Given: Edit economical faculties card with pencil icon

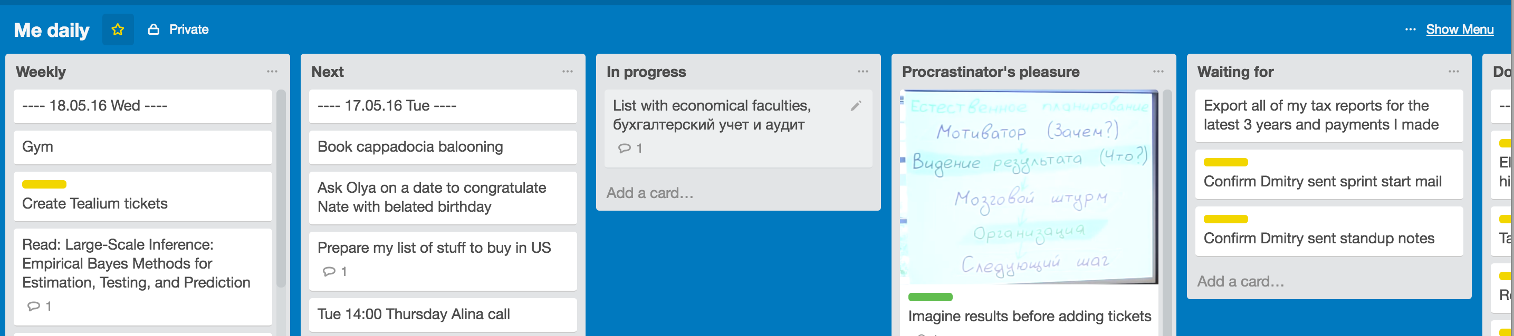Looking at the screenshot, I should (856, 105).
